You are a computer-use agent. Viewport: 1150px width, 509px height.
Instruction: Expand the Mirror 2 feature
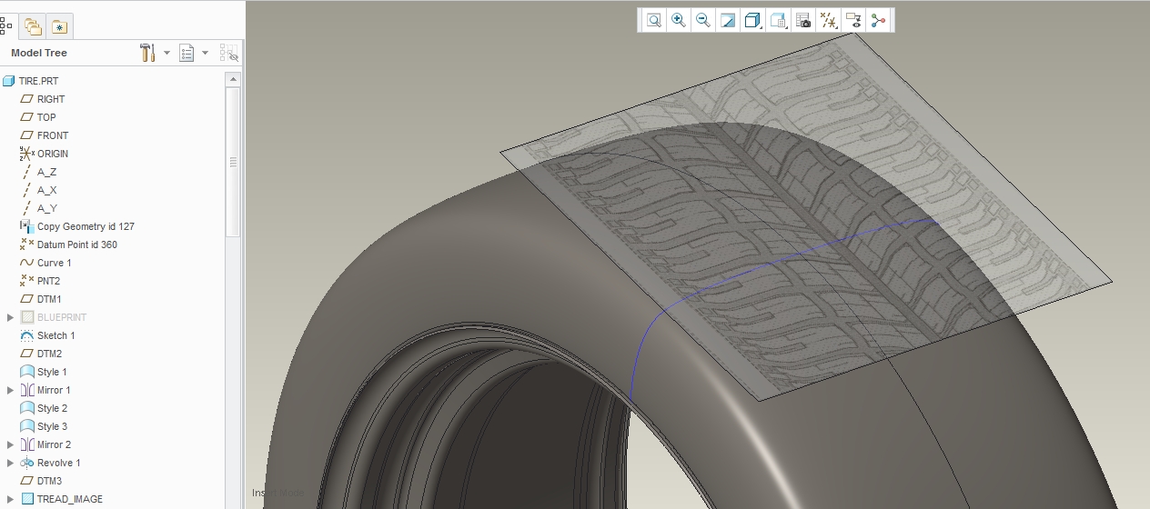pyautogui.click(x=10, y=444)
